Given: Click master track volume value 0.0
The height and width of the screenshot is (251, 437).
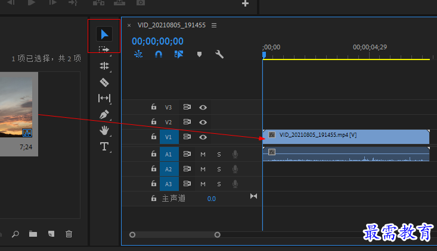Looking at the screenshot, I should pyautogui.click(x=211, y=199).
